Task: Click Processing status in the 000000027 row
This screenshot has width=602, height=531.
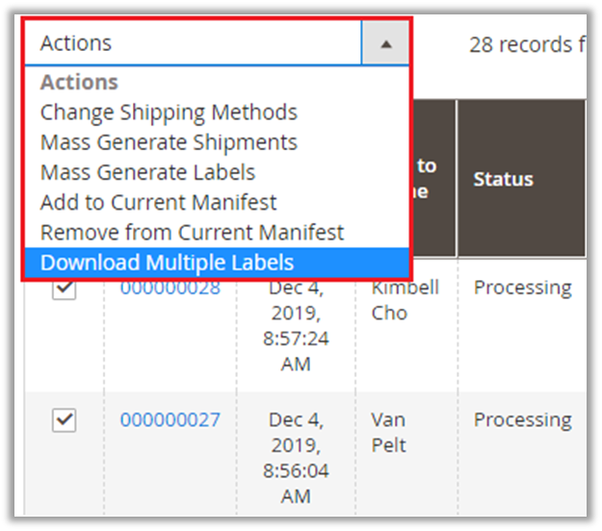Action: tap(522, 419)
